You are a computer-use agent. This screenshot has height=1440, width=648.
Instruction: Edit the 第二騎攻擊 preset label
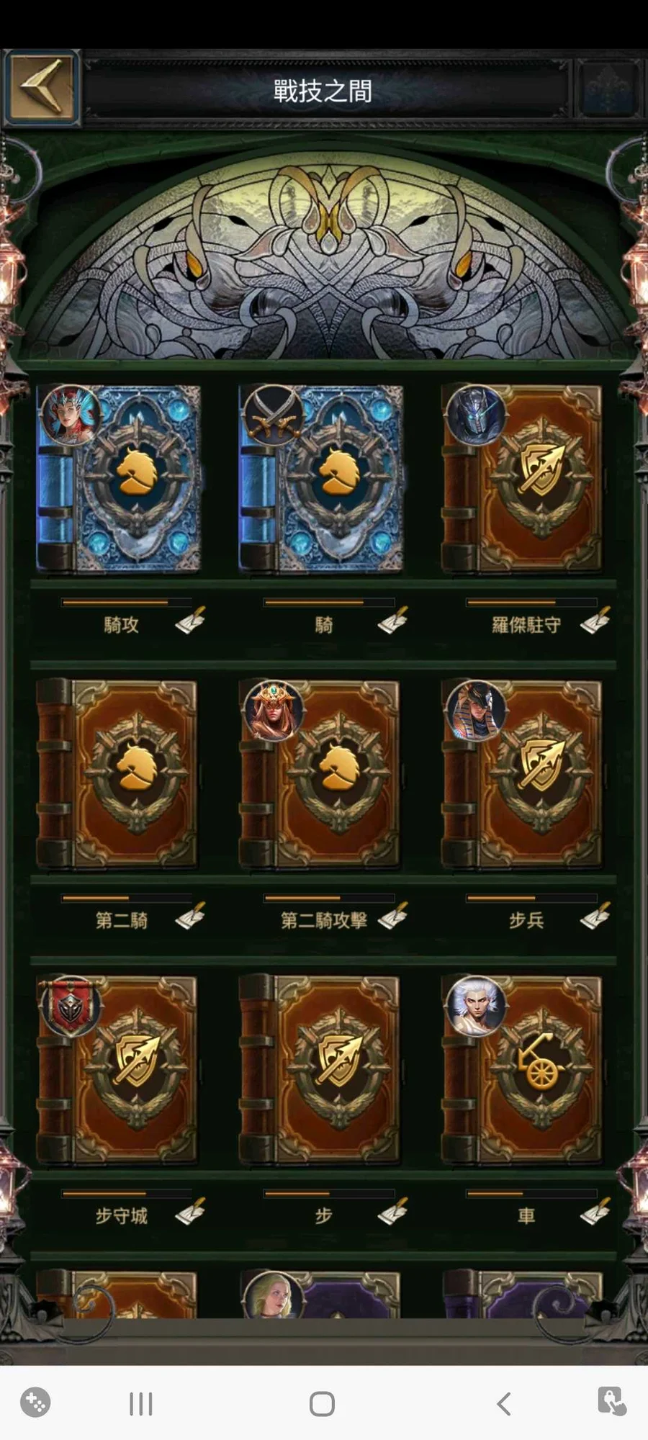392,916
